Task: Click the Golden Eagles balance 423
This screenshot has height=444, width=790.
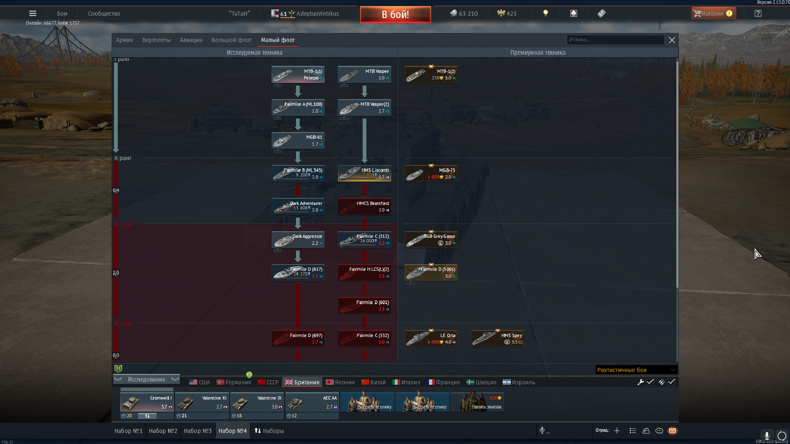Action: pyautogui.click(x=507, y=14)
